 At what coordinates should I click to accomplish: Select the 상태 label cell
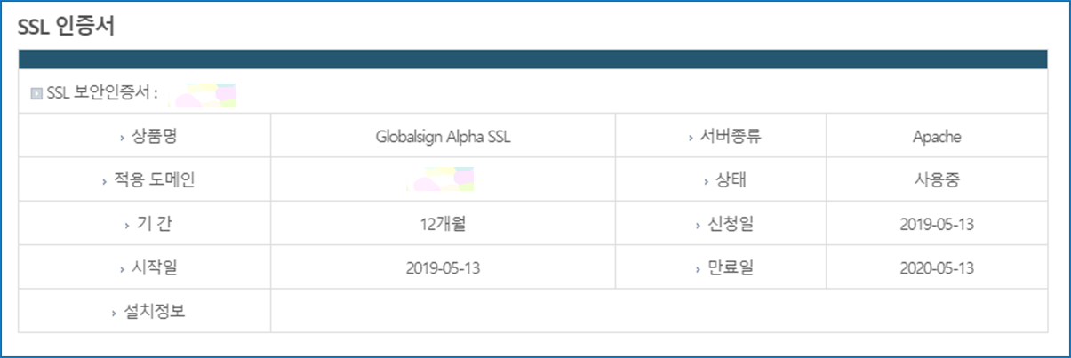(x=728, y=180)
